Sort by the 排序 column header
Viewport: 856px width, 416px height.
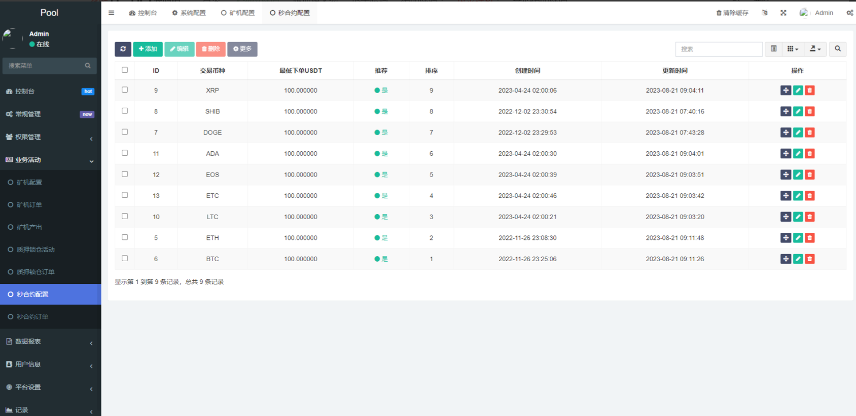click(x=431, y=71)
